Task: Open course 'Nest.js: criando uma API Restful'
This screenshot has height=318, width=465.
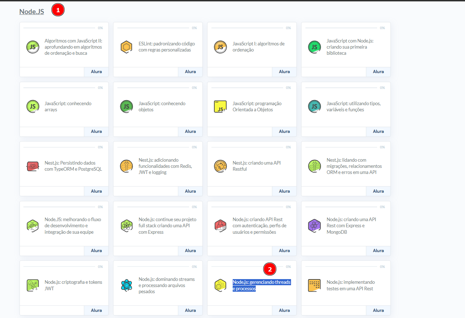Action: click(257, 166)
